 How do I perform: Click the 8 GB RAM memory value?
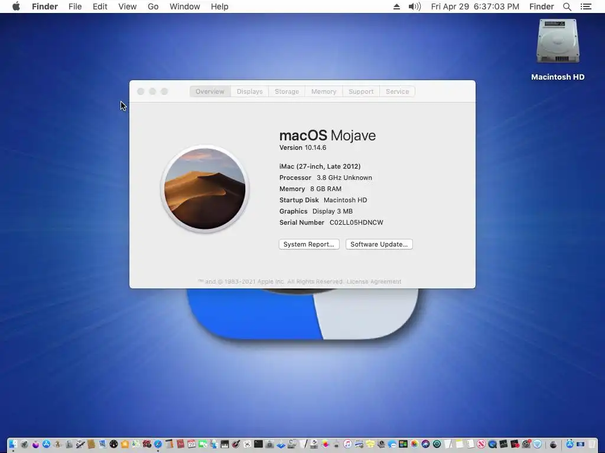tap(326, 189)
